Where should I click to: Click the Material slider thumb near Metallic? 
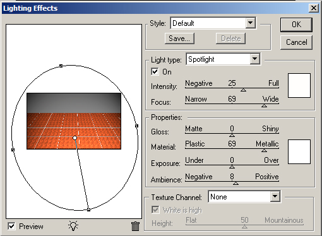(x=264, y=150)
